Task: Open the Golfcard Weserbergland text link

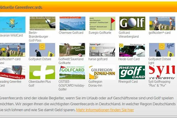Action: point(129,35)
